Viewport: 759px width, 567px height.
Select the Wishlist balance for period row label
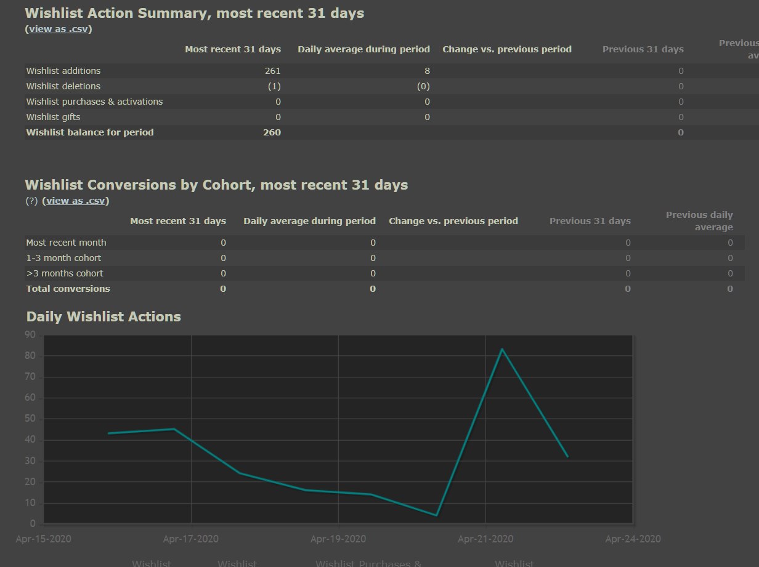90,132
